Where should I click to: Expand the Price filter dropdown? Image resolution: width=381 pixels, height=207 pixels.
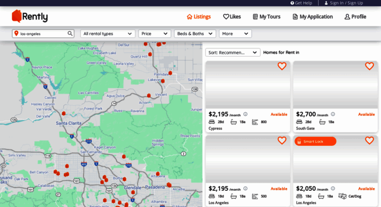point(154,34)
